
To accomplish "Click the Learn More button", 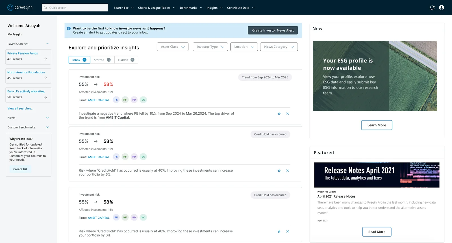I will (x=377, y=125).
